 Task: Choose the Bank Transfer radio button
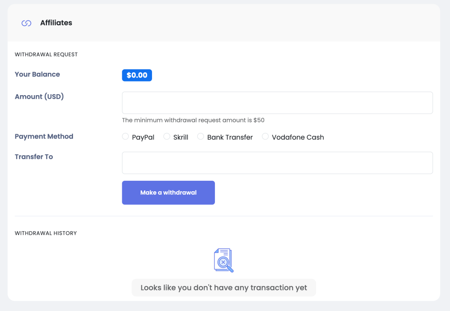(200, 136)
